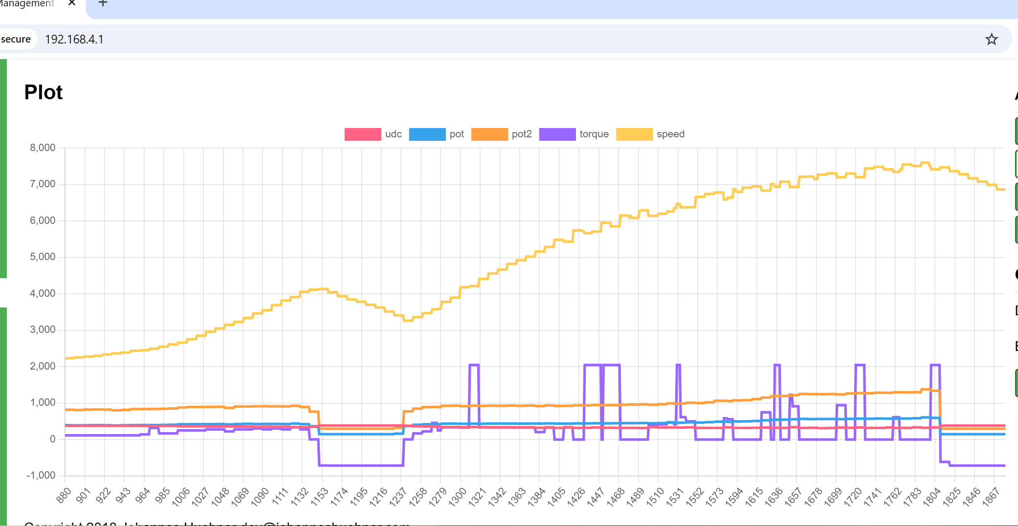Click the 1804 x-axis tick label
The width and height of the screenshot is (1018, 526).
click(x=932, y=496)
